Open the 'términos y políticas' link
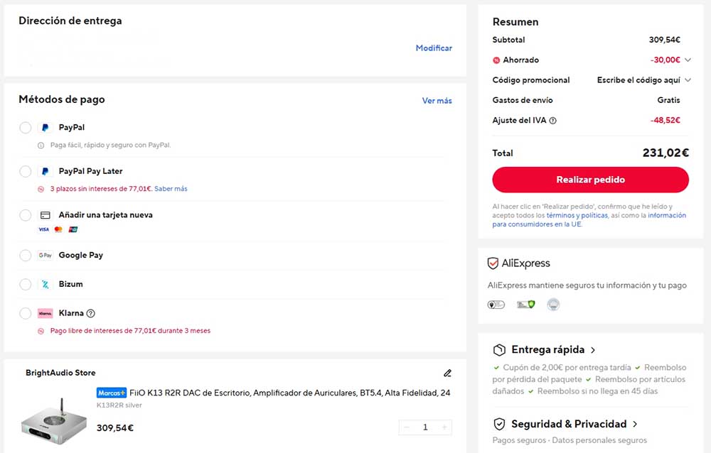711x453 pixels. (577, 216)
